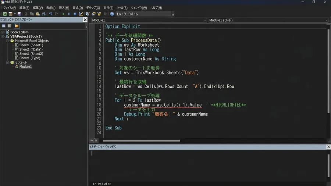The height and width of the screenshot is (186, 331).
Task: Save the project with the floppy disk icon
Action: click(x=19, y=14)
